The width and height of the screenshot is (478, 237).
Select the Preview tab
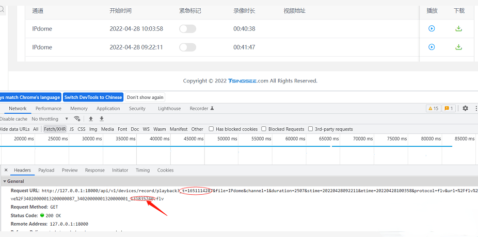click(70, 171)
